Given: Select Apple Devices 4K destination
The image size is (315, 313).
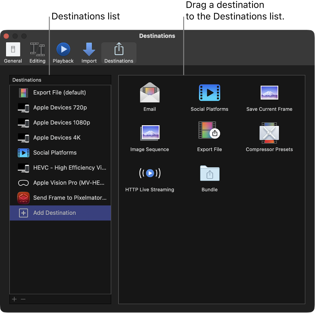Looking at the screenshot, I should click(x=60, y=138).
